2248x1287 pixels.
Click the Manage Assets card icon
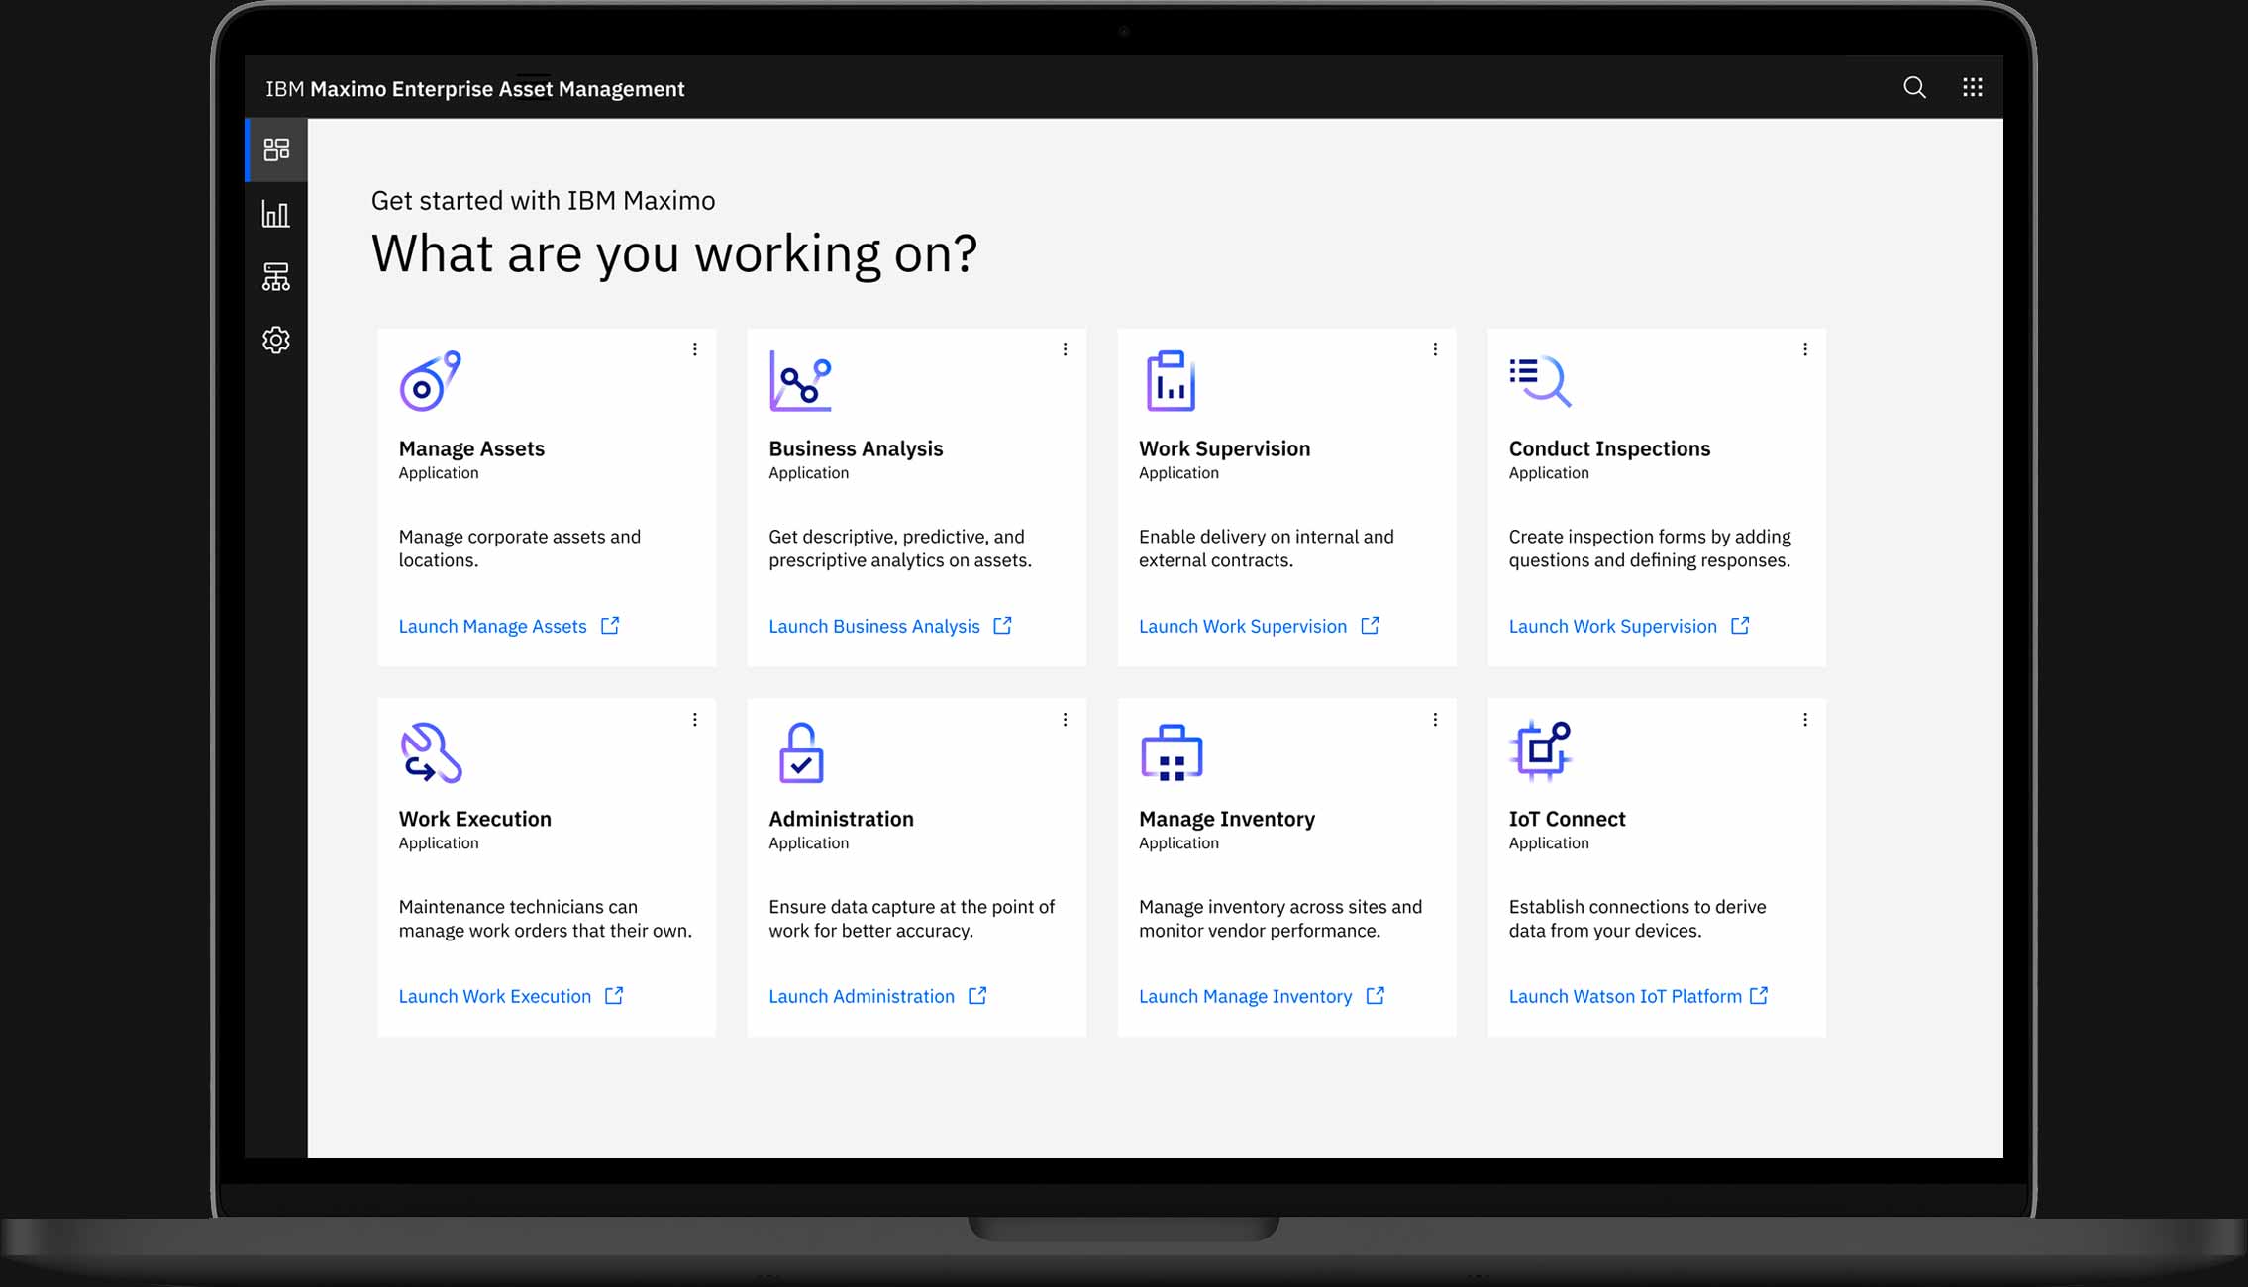pos(430,381)
